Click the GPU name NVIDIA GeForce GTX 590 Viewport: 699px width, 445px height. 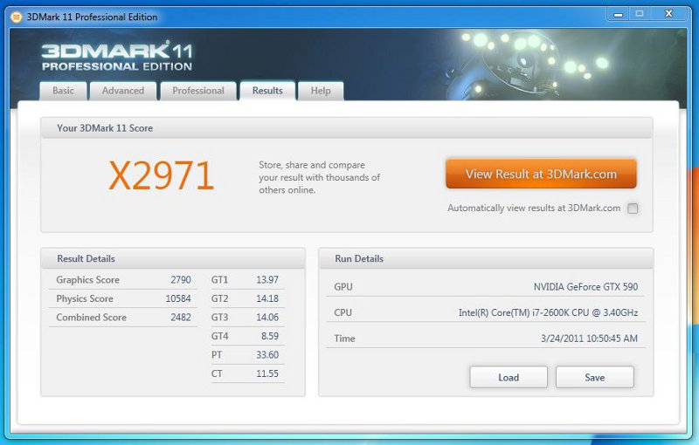pos(585,287)
